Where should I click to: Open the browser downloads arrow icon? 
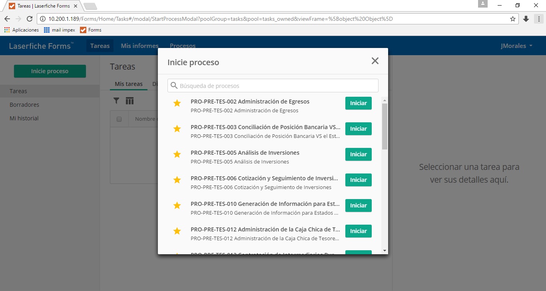(x=526, y=19)
